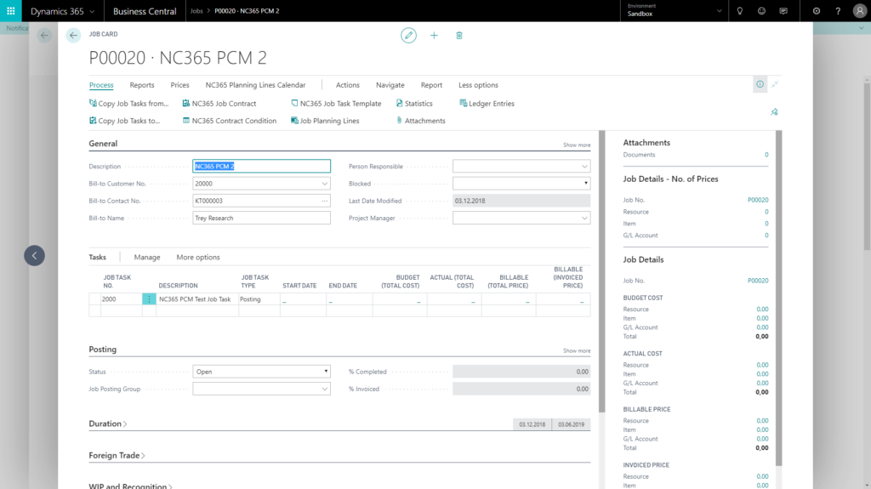This screenshot has width=871, height=489.
Task: Select the Process menu tab
Action: 101,85
